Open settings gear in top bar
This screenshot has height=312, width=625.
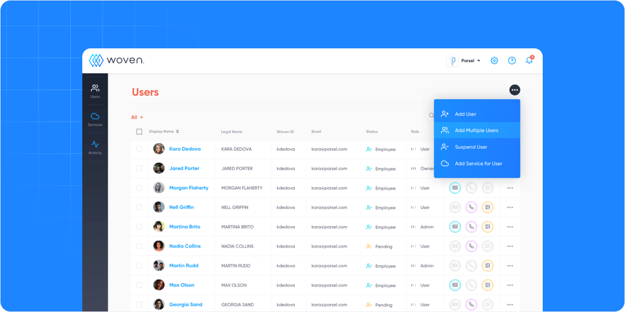tap(494, 60)
